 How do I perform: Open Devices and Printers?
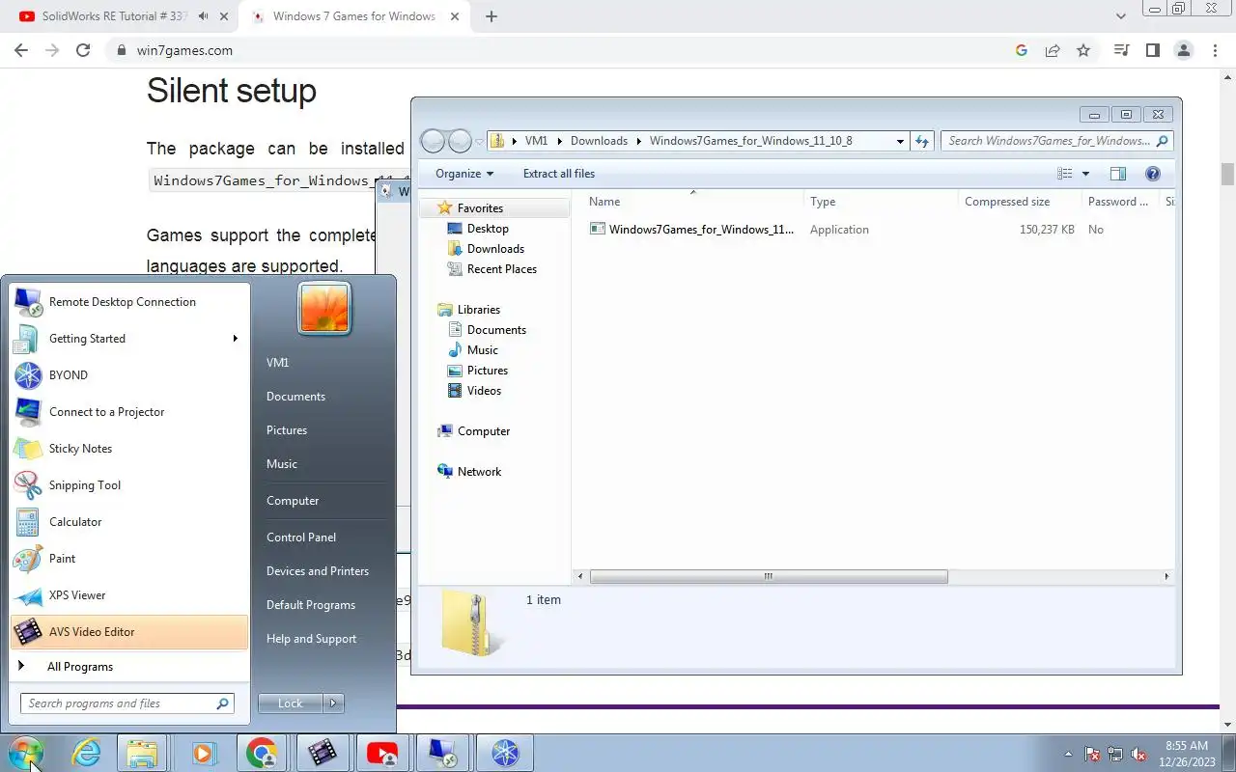coord(318,571)
